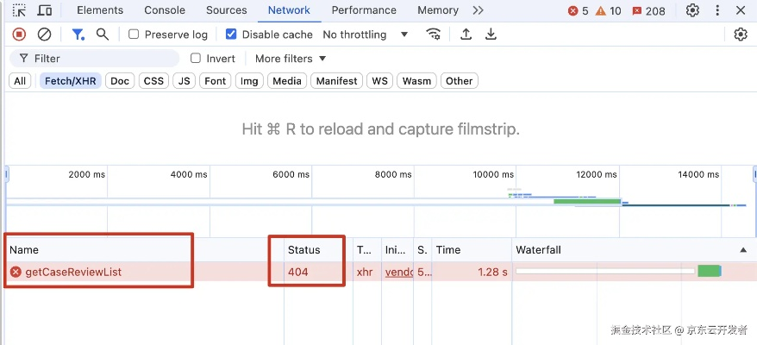Toggle the device toolbar icon

(x=45, y=10)
